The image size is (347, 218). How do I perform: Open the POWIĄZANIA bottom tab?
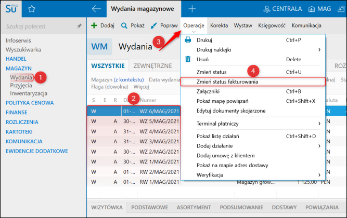click(x=322, y=208)
